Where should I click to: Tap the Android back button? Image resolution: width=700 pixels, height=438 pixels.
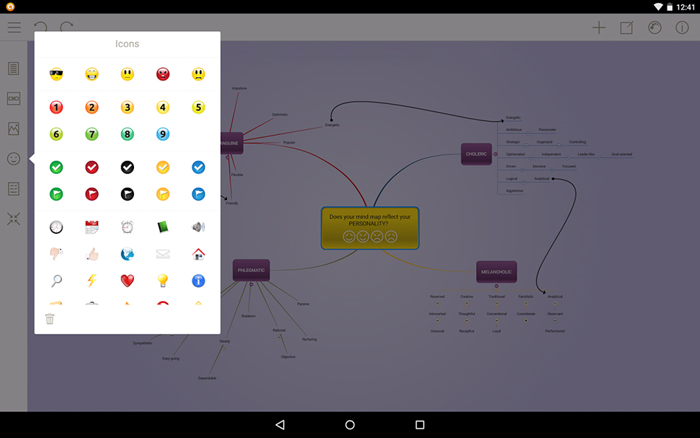pos(280,425)
